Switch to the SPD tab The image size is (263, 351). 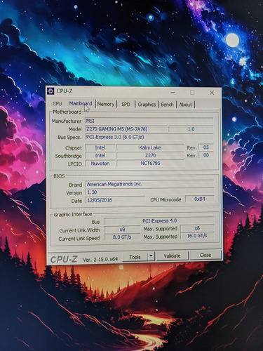click(126, 105)
